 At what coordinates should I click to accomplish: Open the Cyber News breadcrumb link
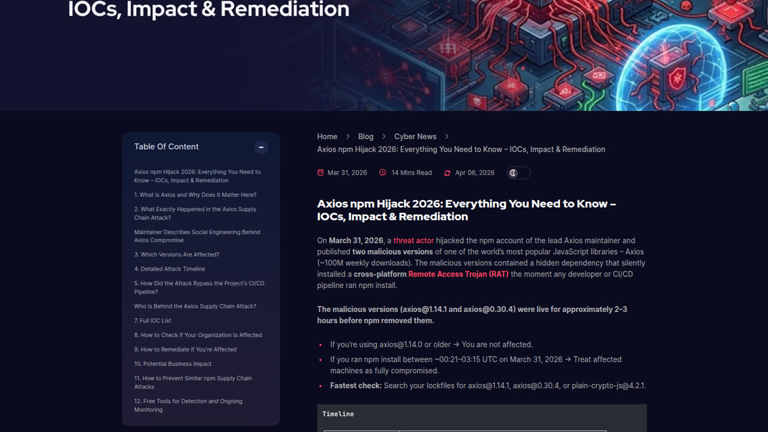(415, 137)
